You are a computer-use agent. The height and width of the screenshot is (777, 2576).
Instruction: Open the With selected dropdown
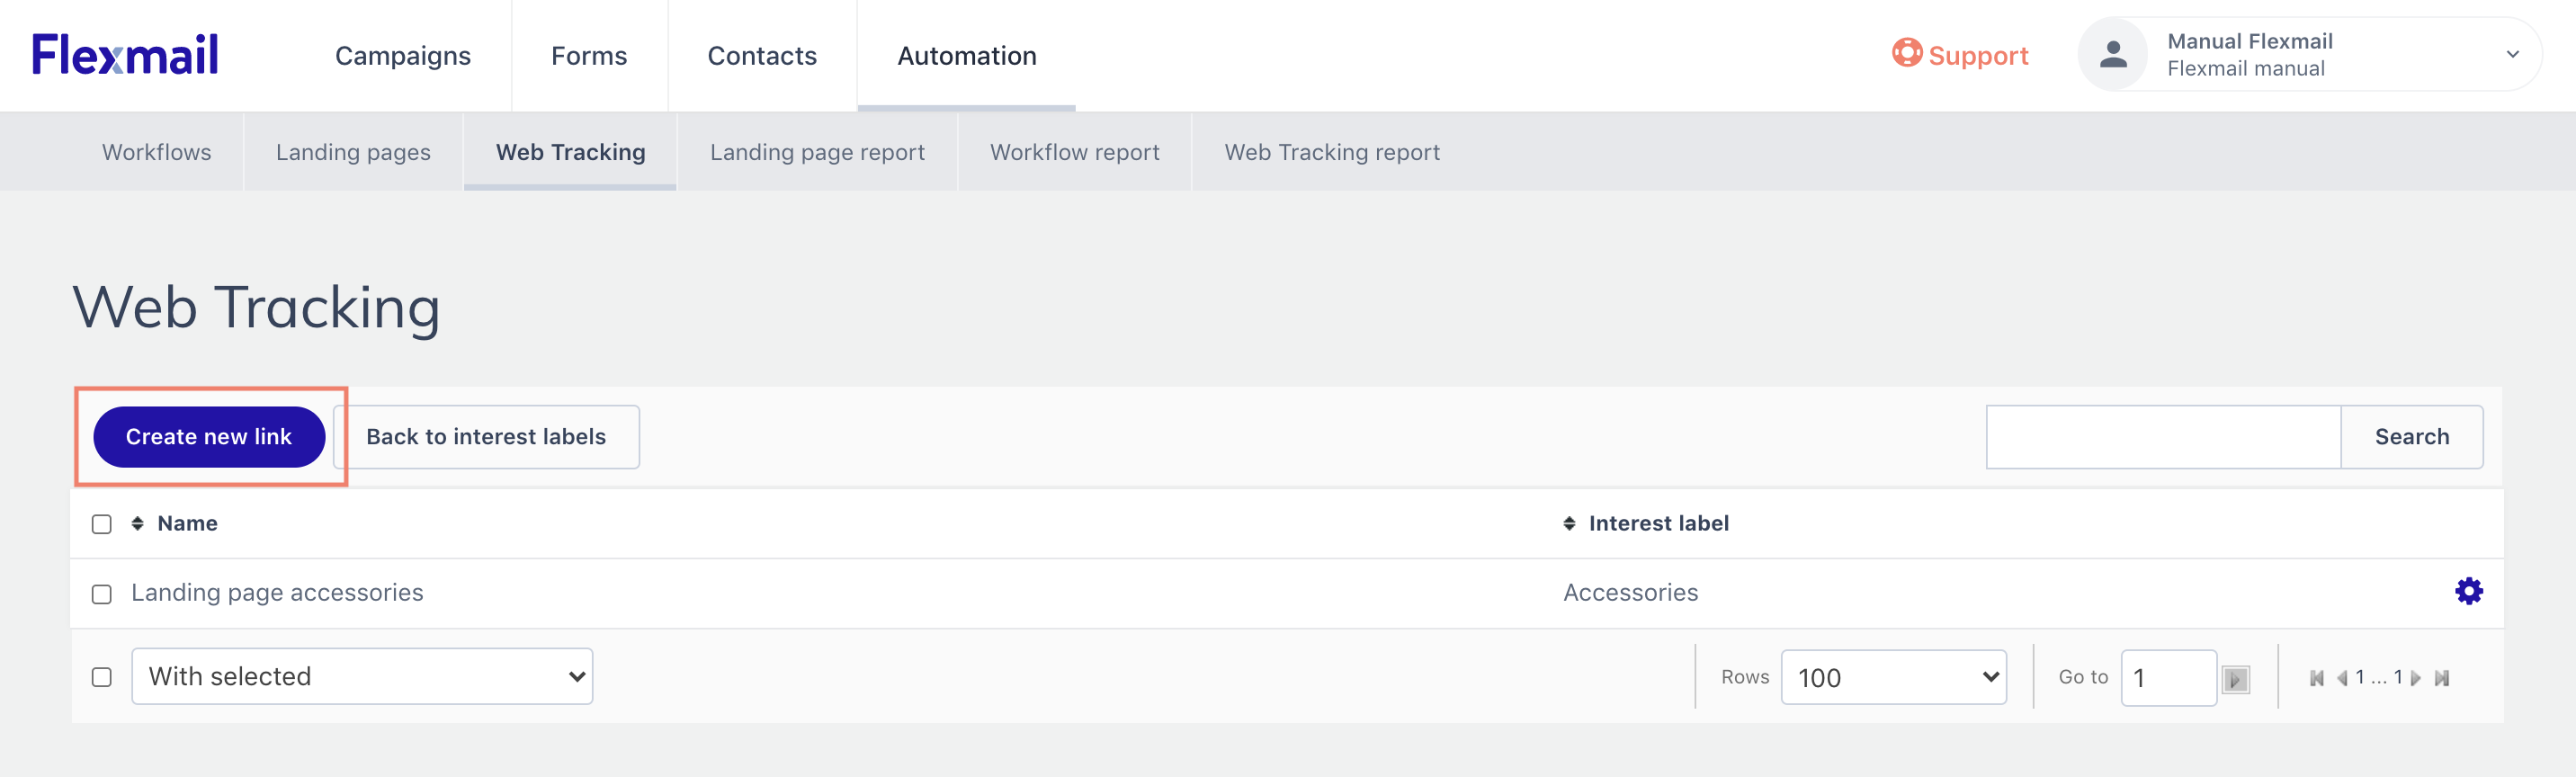point(362,676)
